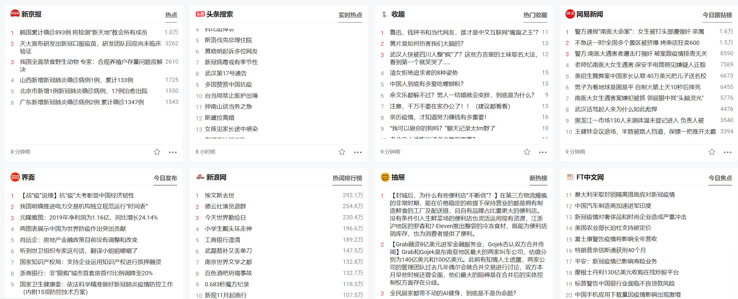Open 埃文斯去世 in 新浪网 ranking
Image resolution: width=738 pixels, height=299 pixels.
click(x=220, y=195)
